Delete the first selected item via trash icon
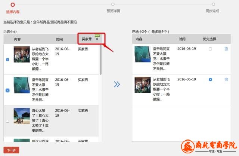Viewport: 239px width, 156px height. (226, 49)
